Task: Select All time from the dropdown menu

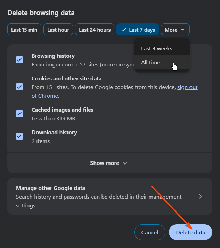Action: (x=151, y=63)
